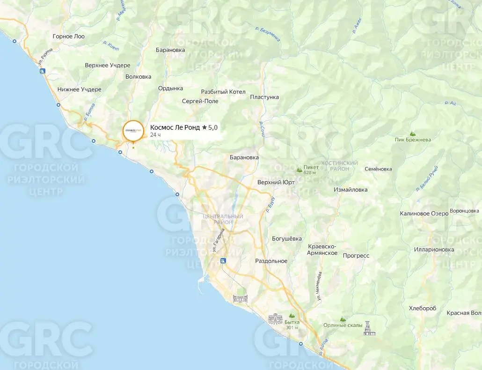The height and width of the screenshot is (370, 482).
Task: Select the Раздольное place label
Action: click(x=271, y=261)
